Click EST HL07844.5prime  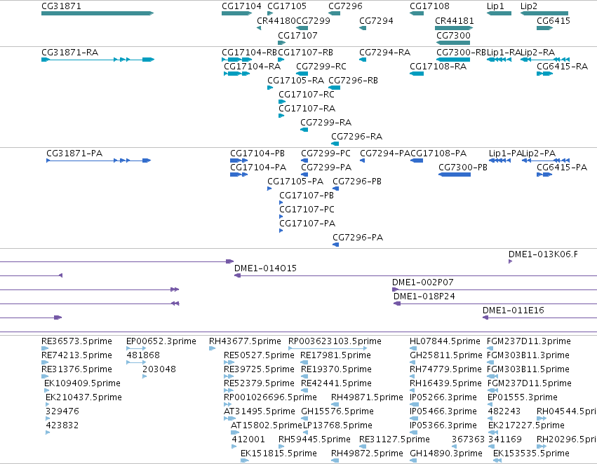coord(413,348)
